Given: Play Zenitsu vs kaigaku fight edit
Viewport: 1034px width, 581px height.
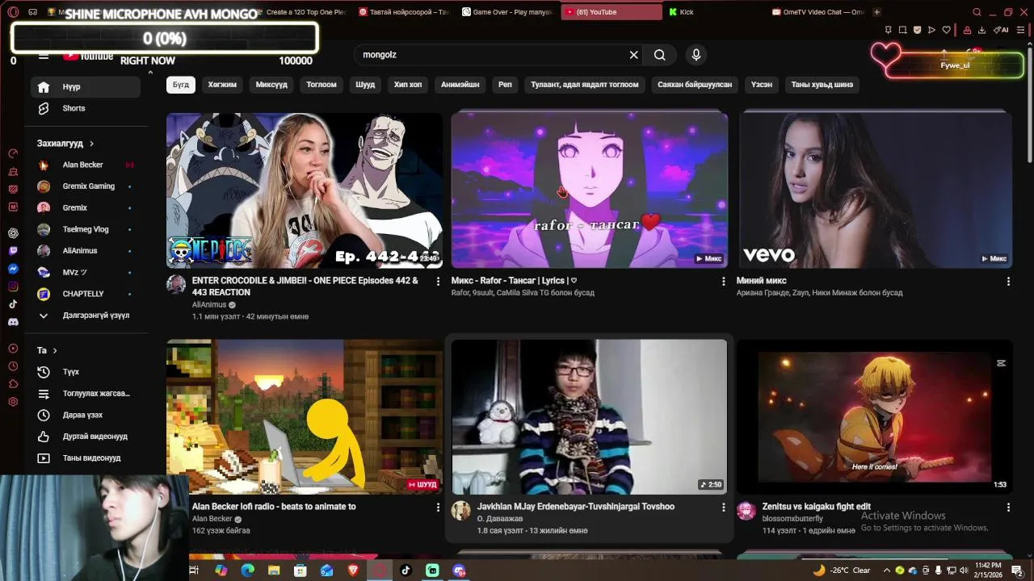Looking at the screenshot, I should [875, 416].
